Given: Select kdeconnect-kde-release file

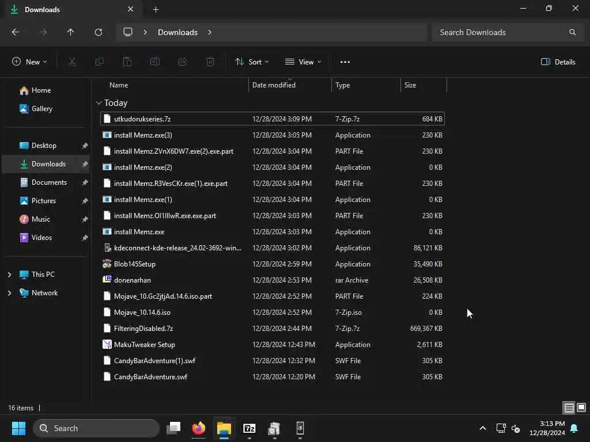Looking at the screenshot, I should 273,247.
